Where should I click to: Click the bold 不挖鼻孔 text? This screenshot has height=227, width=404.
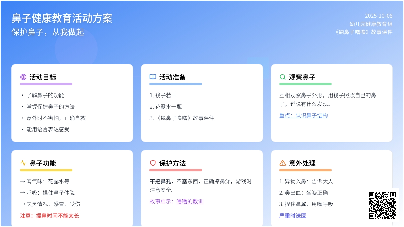[160, 181]
